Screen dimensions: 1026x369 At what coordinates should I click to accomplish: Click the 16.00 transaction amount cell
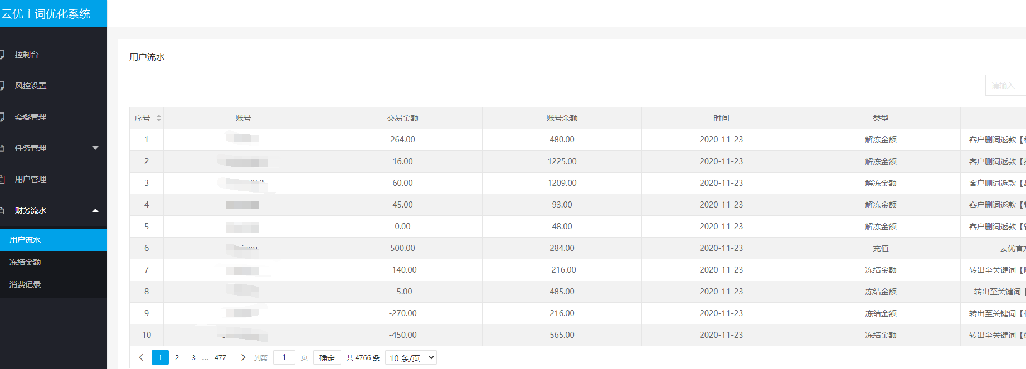pyautogui.click(x=402, y=161)
